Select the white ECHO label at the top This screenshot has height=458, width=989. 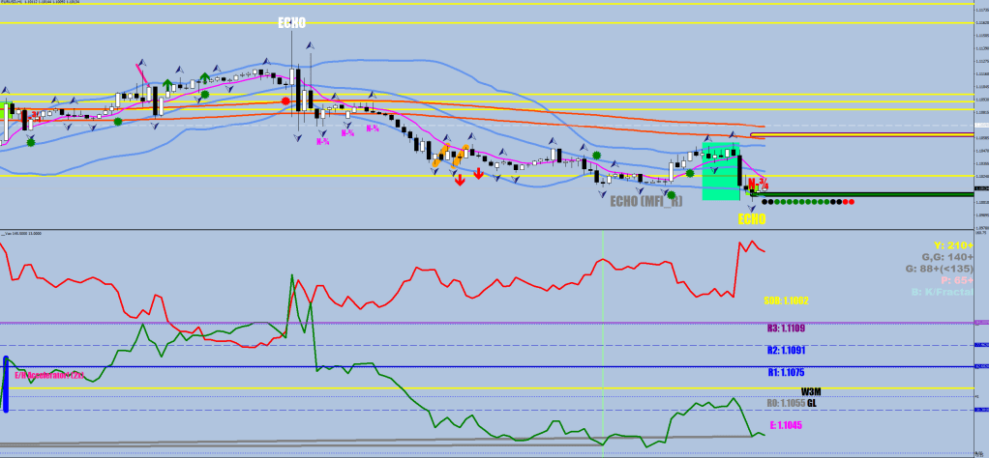(291, 22)
